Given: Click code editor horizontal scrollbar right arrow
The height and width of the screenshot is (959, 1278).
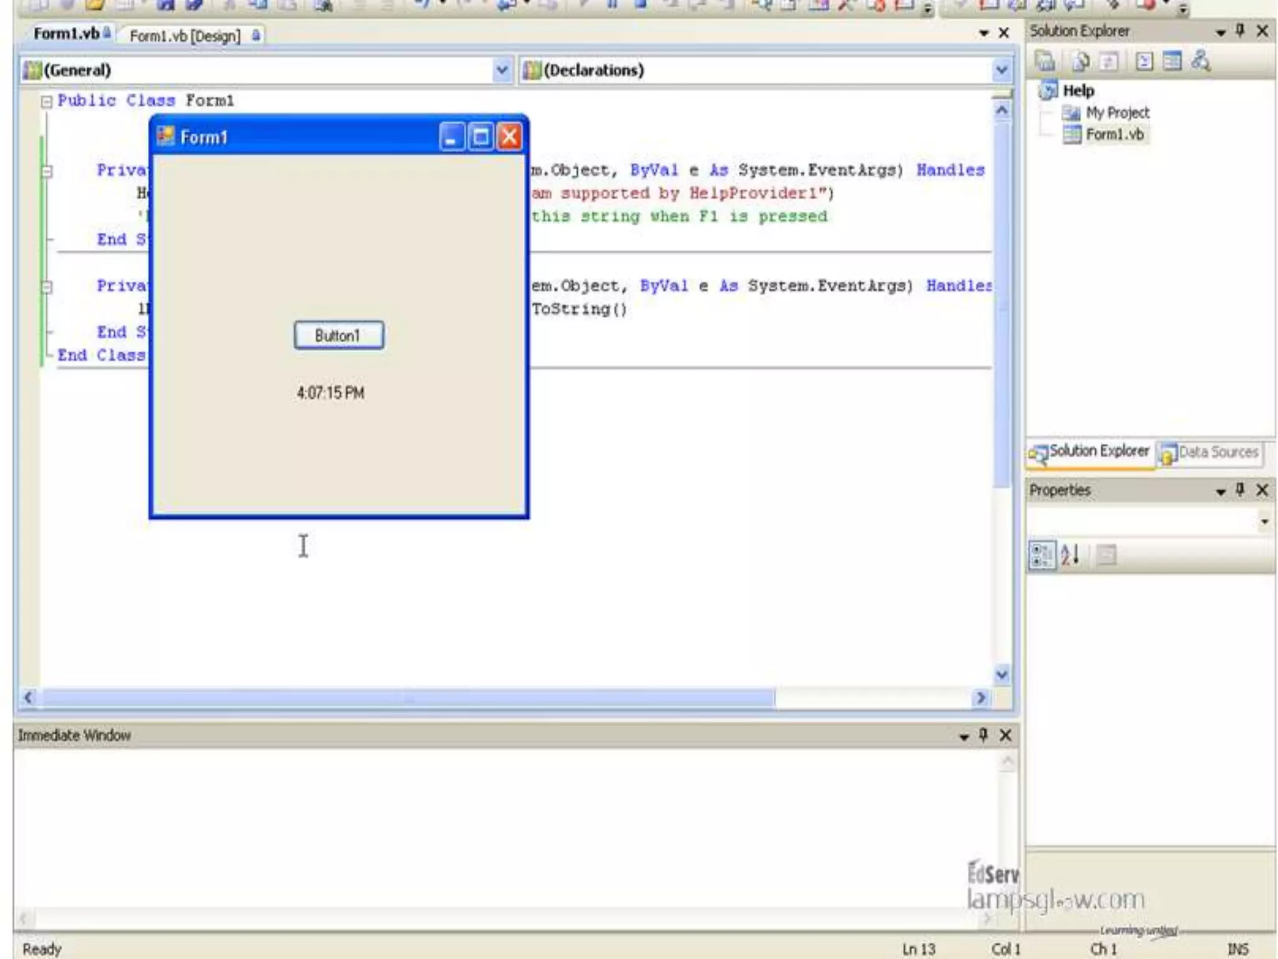Looking at the screenshot, I should click(x=981, y=697).
